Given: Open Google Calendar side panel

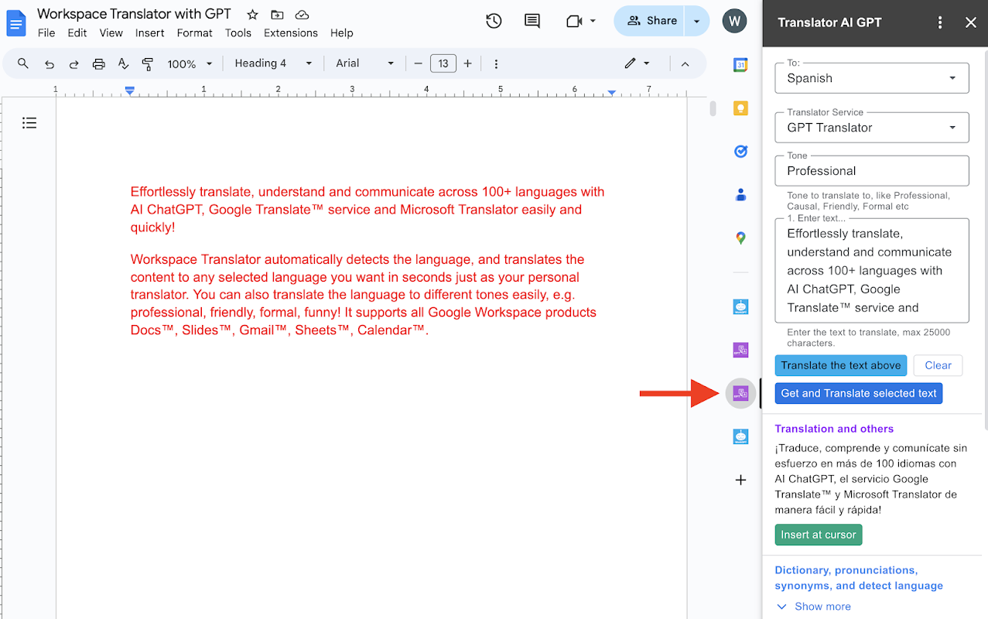Looking at the screenshot, I should 740,65.
